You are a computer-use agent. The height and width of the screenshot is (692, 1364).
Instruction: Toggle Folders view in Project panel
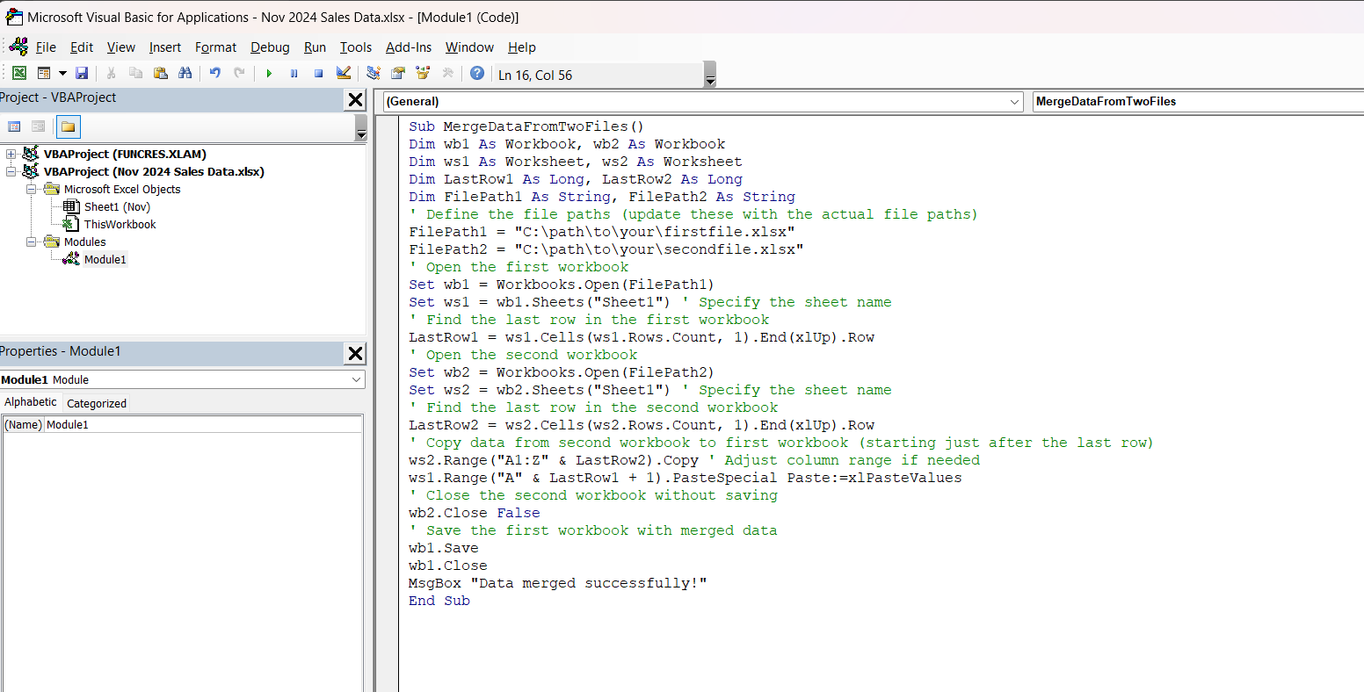click(68, 127)
